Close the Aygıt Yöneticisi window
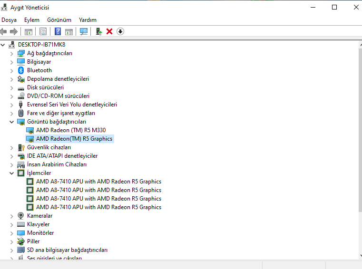The height and width of the screenshot is (269, 362). coord(356,8)
